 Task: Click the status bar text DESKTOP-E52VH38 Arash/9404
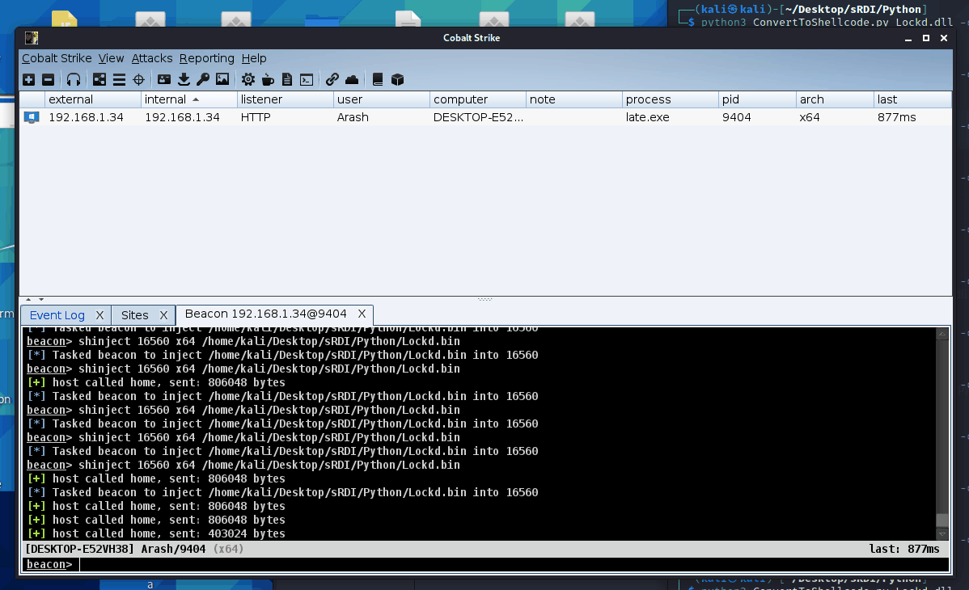pos(115,549)
